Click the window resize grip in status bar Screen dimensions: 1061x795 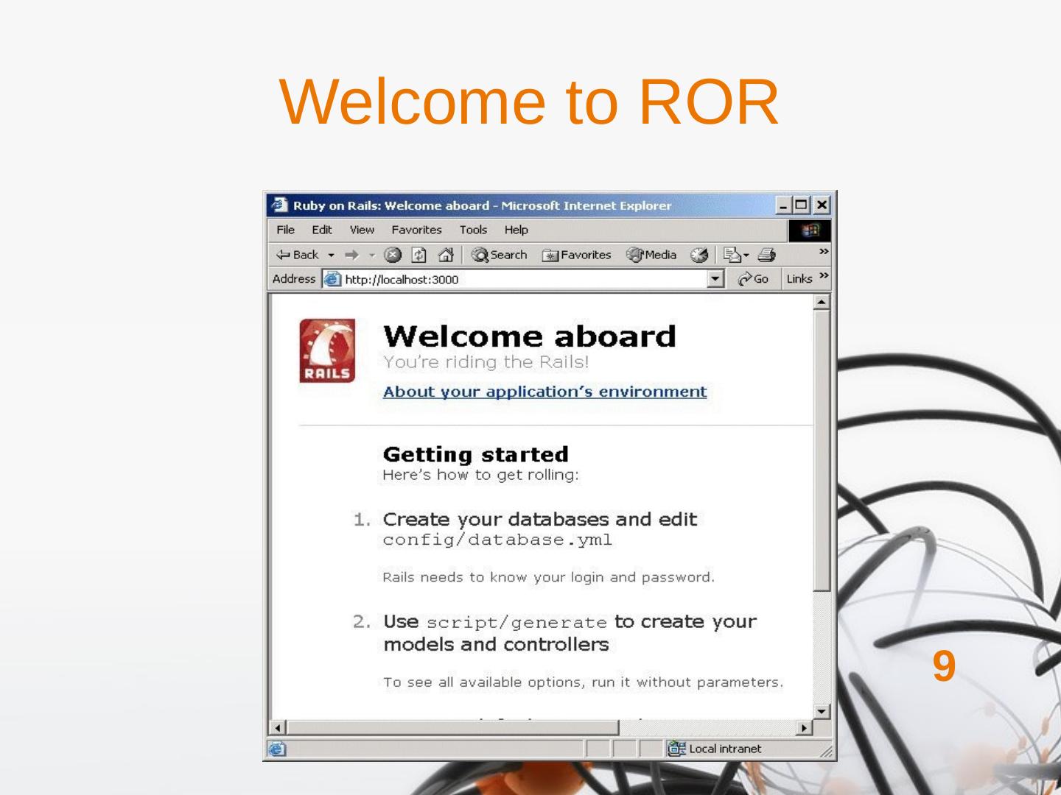point(826,752)
